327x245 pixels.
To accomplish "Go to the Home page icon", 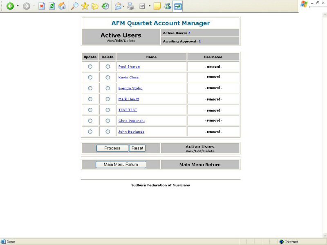I will (x=62, y=6).
